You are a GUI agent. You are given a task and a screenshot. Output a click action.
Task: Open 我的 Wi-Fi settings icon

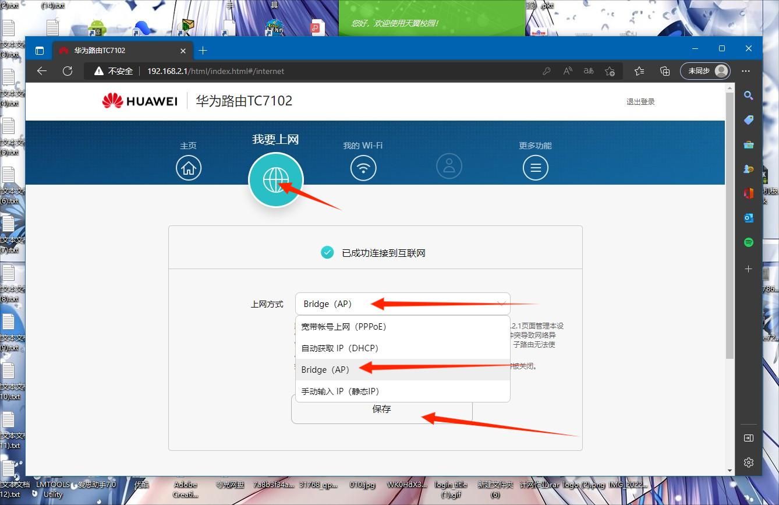pos(363,167)
